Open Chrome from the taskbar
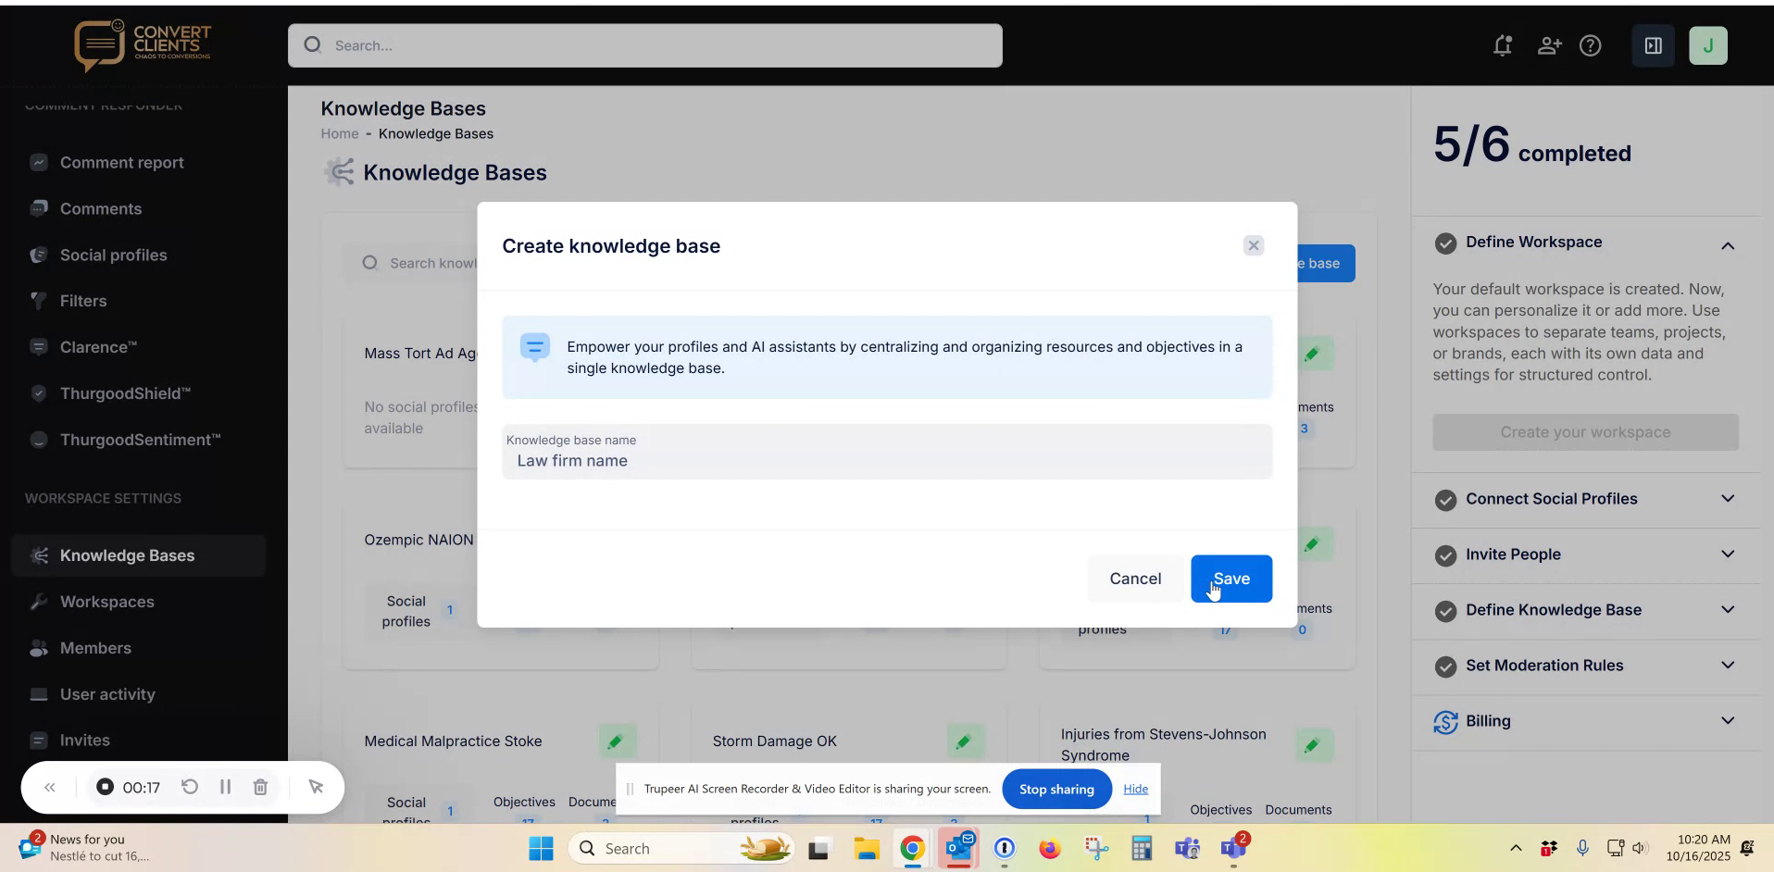Screen dimensions: 1774x872 pos(911,848)
